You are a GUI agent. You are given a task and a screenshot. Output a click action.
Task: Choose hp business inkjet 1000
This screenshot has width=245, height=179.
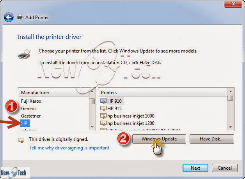[131, 116]
